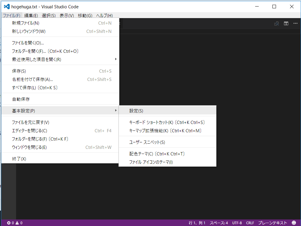Viewport: 301px width, 226px height.
Task: Open キーボード ショートカット(K) entry
Action: click(x=167, y=122)
